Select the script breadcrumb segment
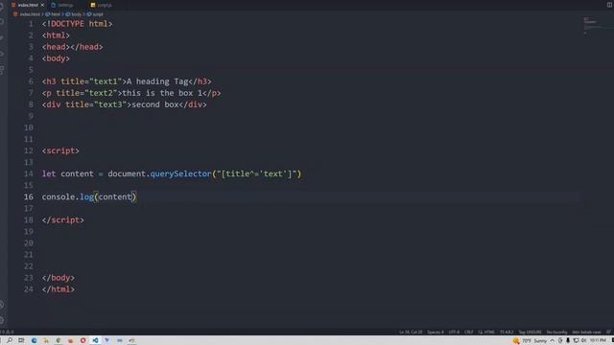 click(x=95, y=14)
